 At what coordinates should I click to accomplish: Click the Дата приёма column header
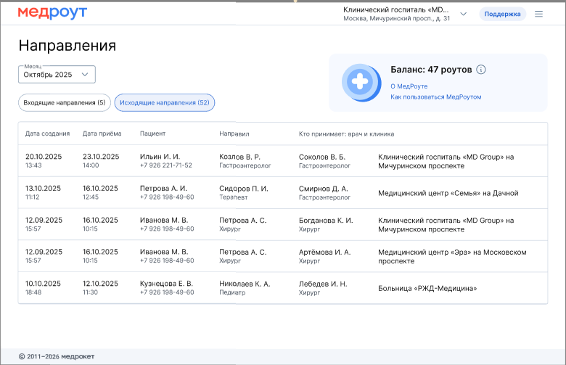pos(102,134)
